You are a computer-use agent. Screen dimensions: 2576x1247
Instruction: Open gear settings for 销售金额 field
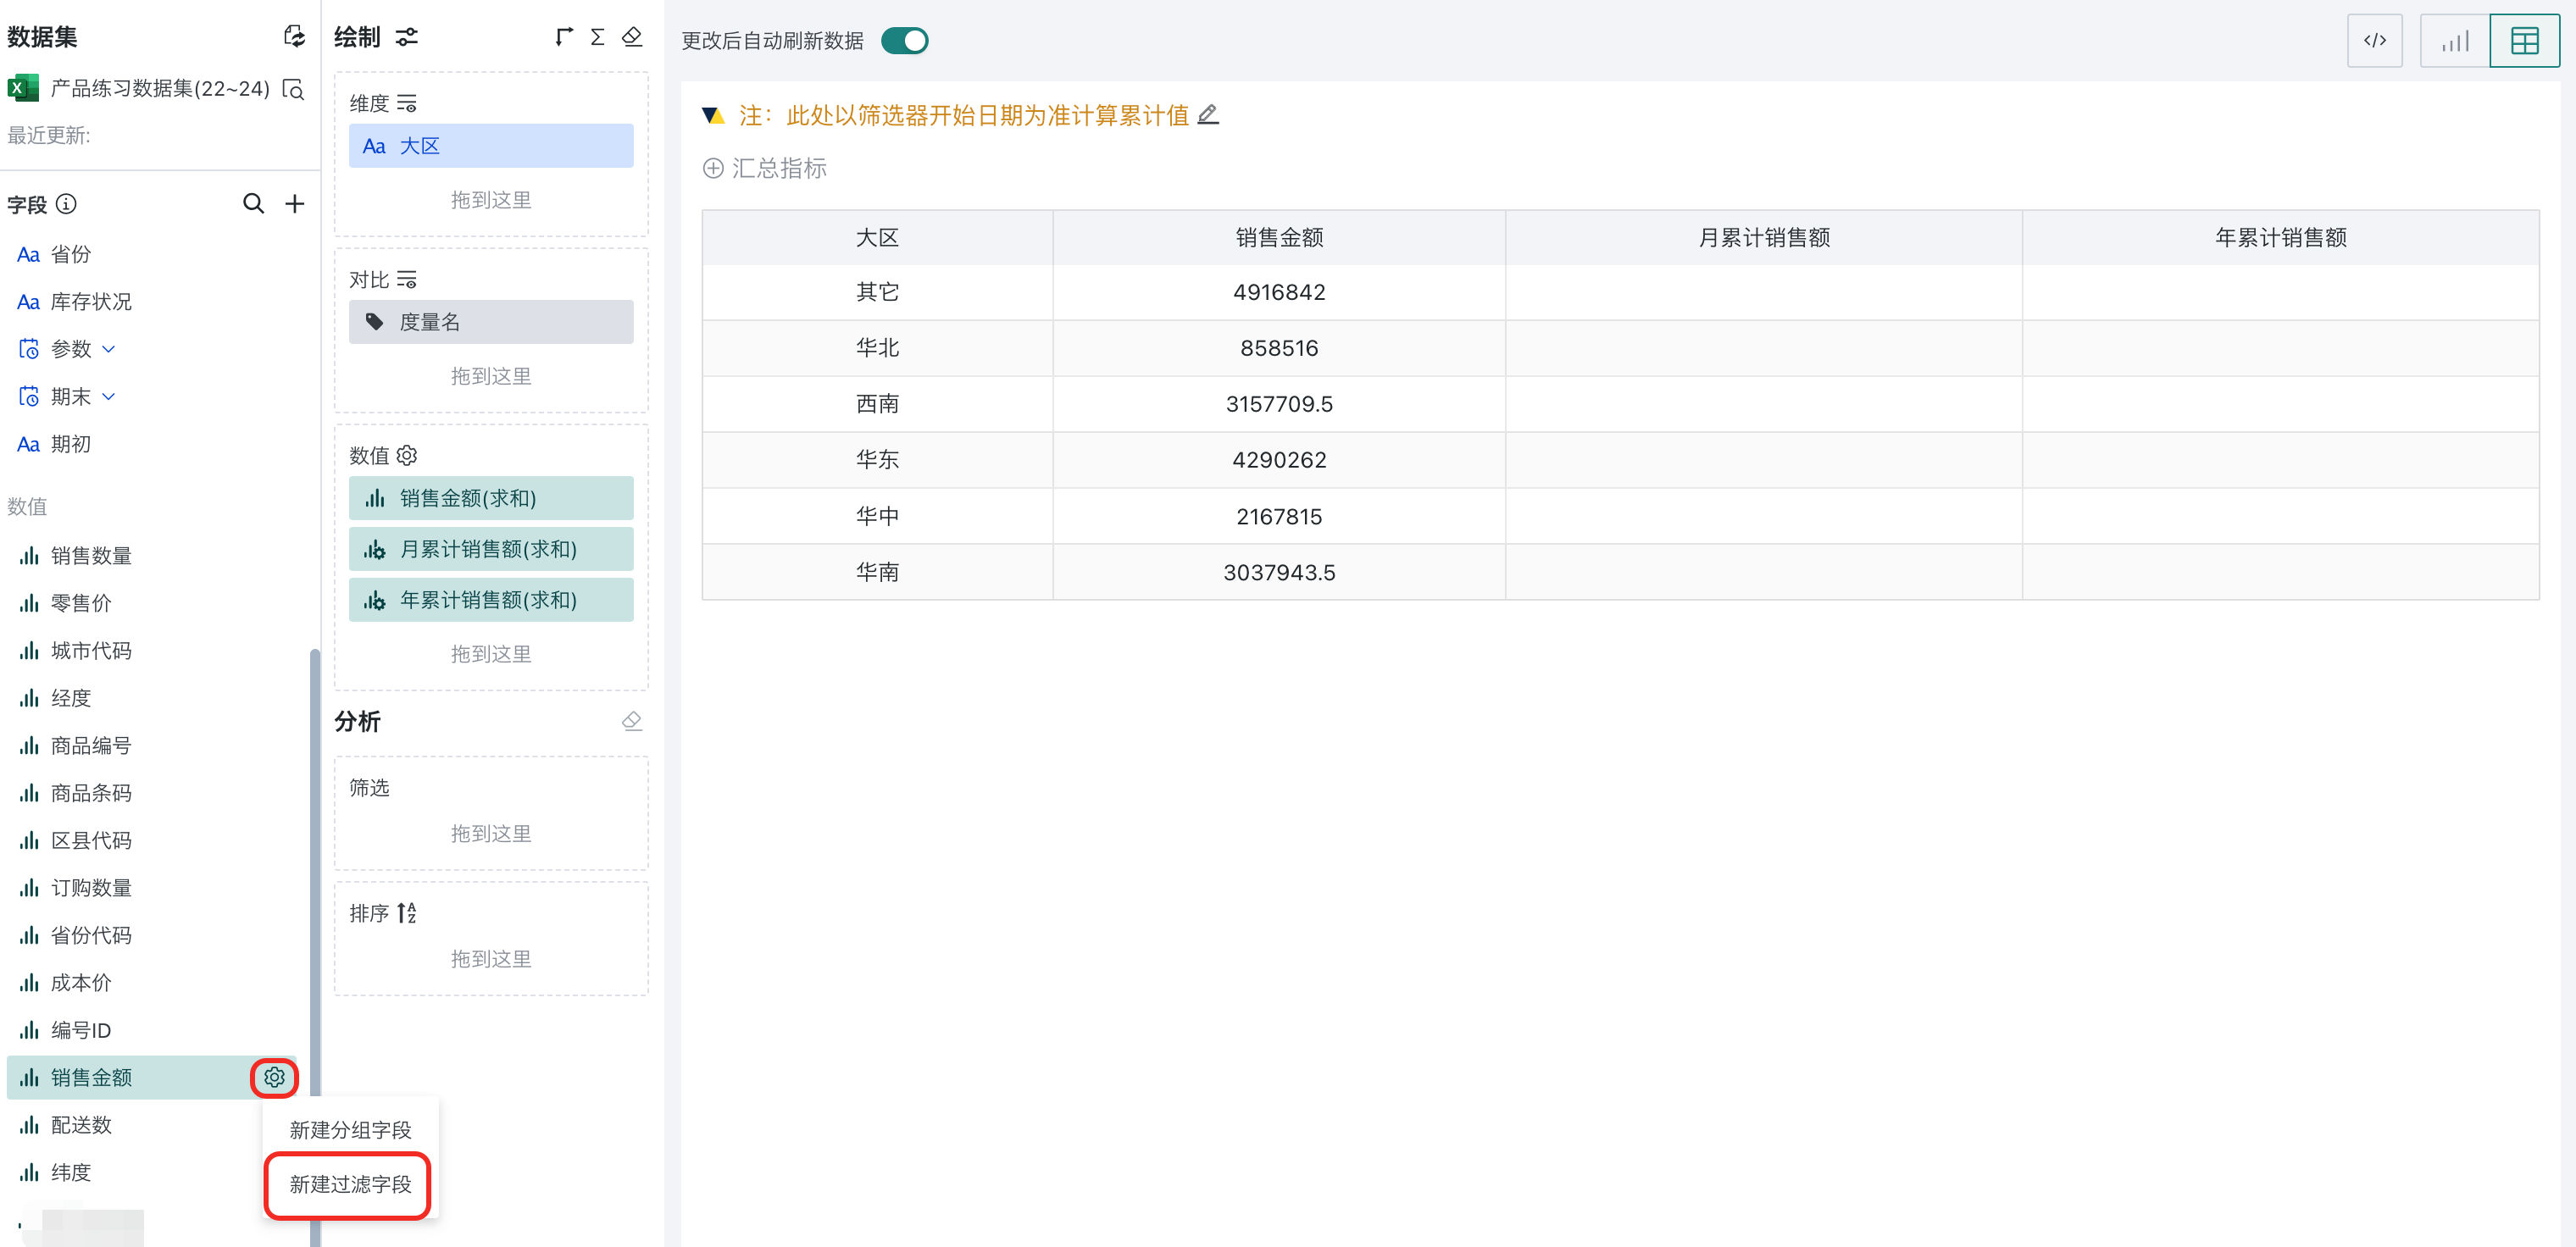click(274, 1077)
